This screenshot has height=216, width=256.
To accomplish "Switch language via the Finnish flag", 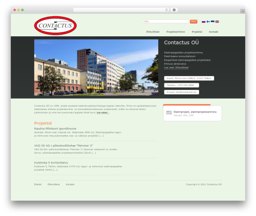I will pos(208,21).
